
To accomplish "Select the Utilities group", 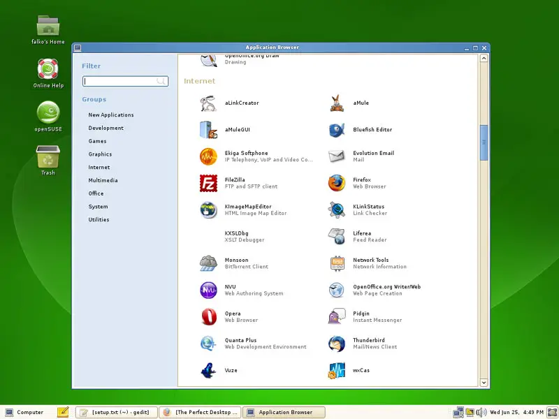I will 99,219.
